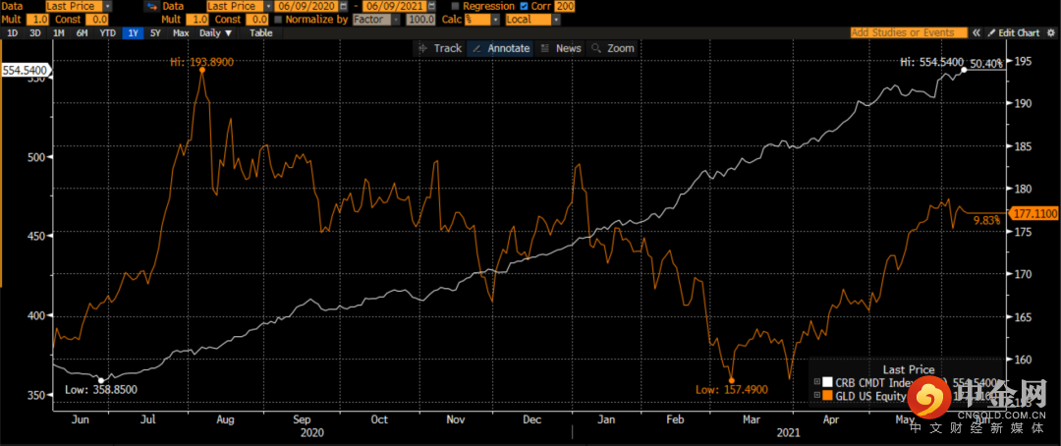Select the Max range tab
This screenshot has height=446, width=1061.
[181, 32]
